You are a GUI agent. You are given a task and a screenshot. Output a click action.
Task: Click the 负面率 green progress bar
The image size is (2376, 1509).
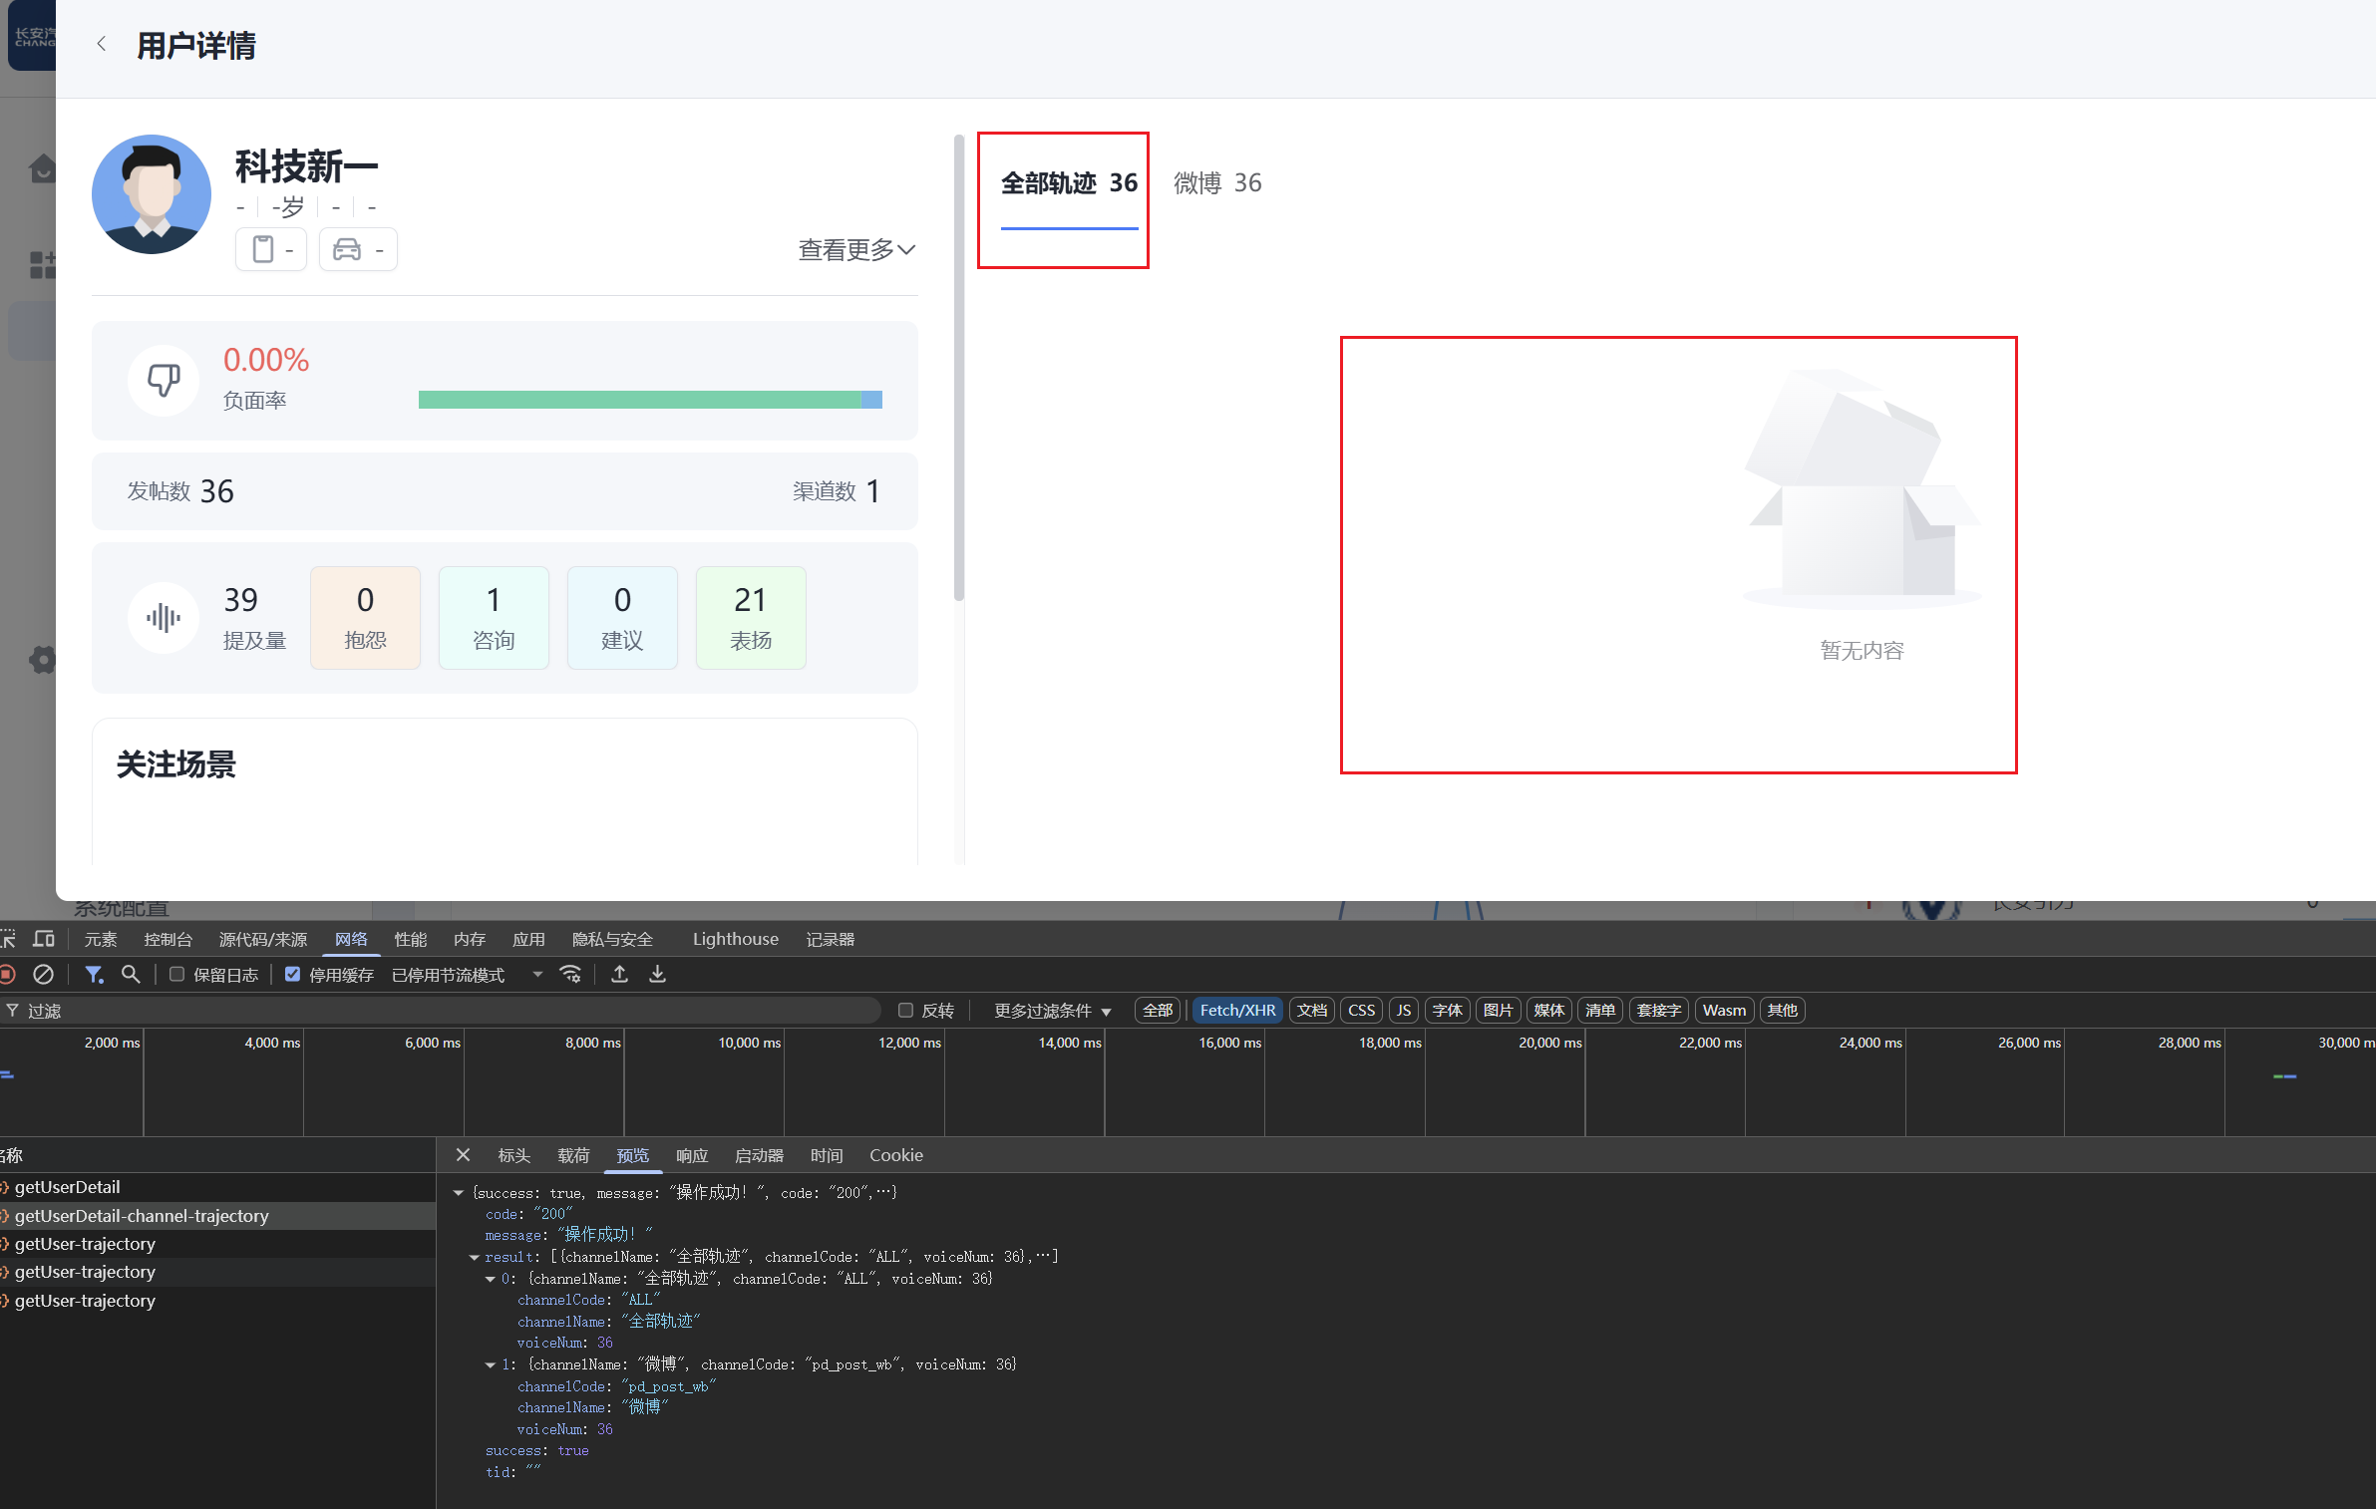point(638,400)
